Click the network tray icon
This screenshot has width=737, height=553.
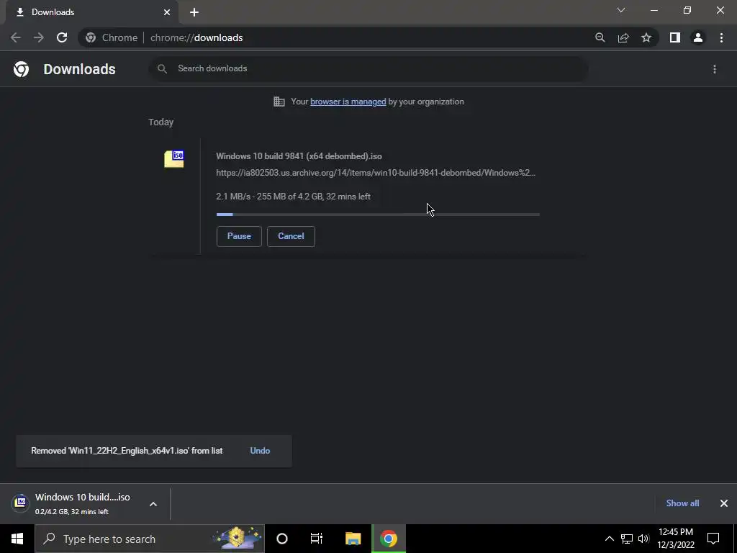pos(627,539)
